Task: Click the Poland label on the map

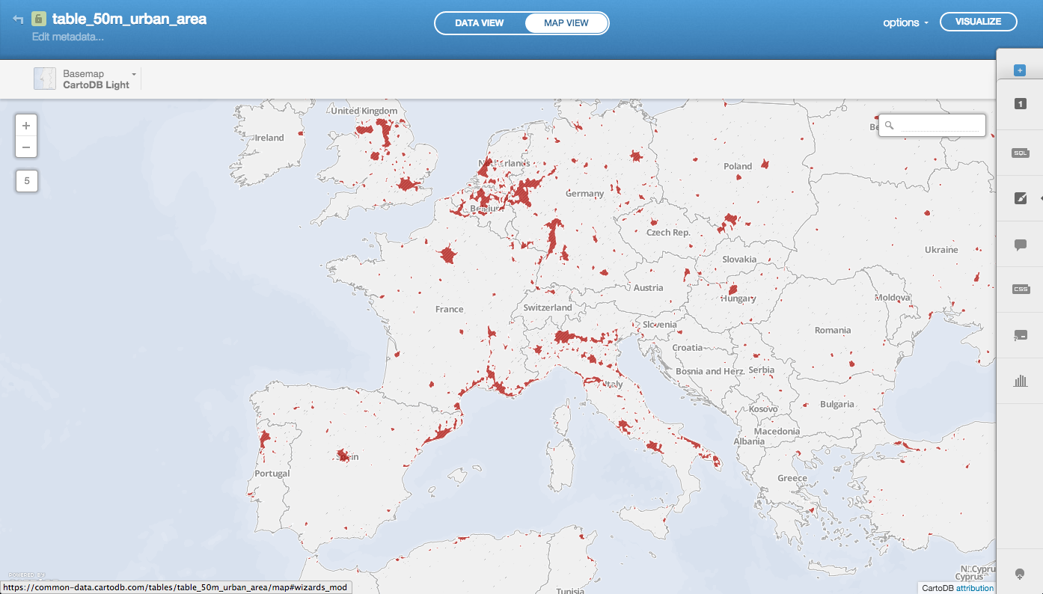Action: (x=738, y=166)
